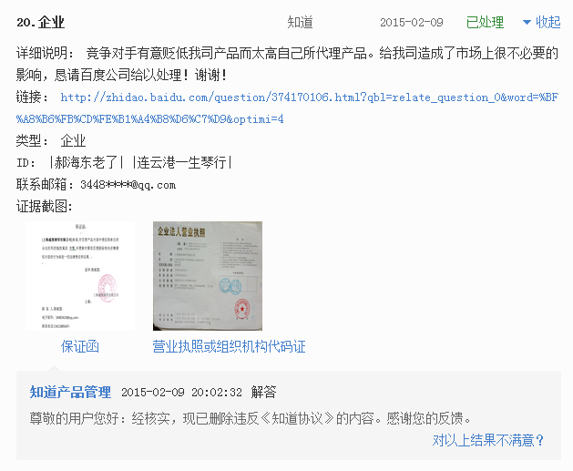The image size is (573, 471).
Task: Select the header date 2015-02-09
Action: pos(412,23)
